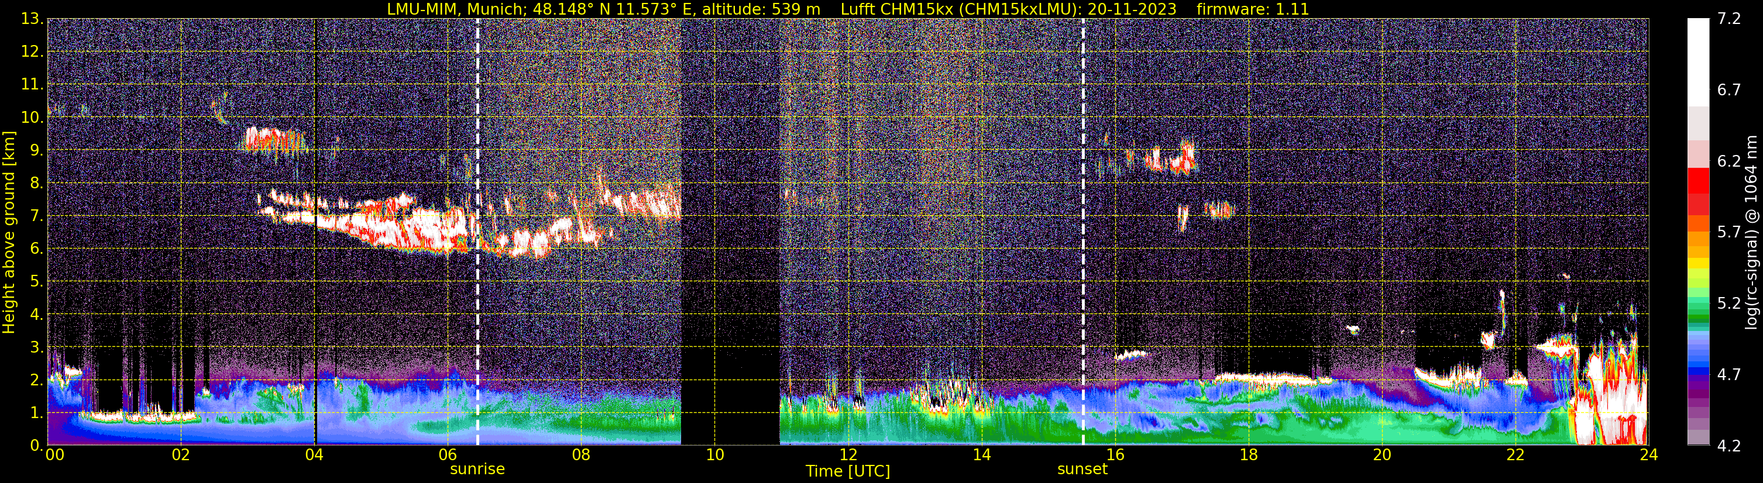Click the time tick label '12' on time axis
Viewport: 1763px width, 483px height.
tap(848, 455)
